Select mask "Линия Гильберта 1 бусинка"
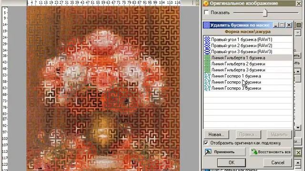The width and height of the screenshot is (305, 171). pos(248,58)
